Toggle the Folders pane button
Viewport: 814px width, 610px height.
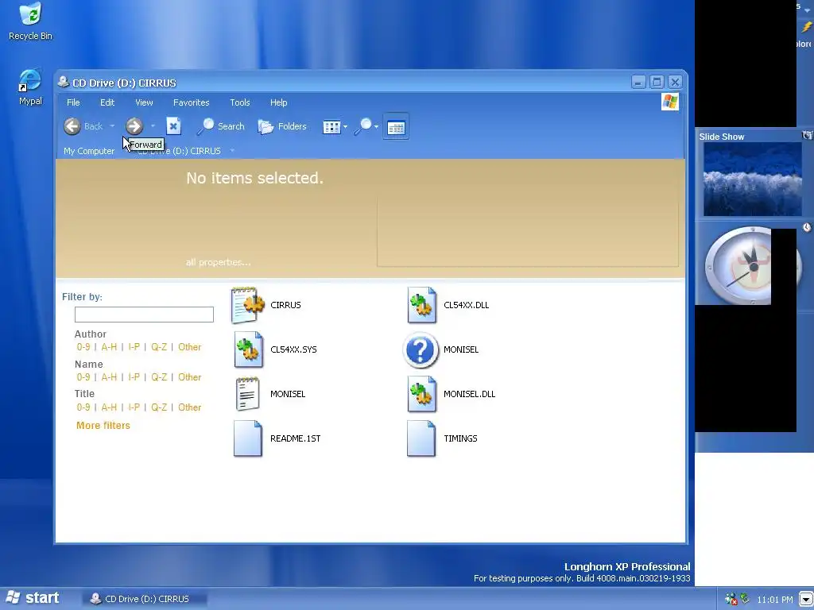coord(282,126)
